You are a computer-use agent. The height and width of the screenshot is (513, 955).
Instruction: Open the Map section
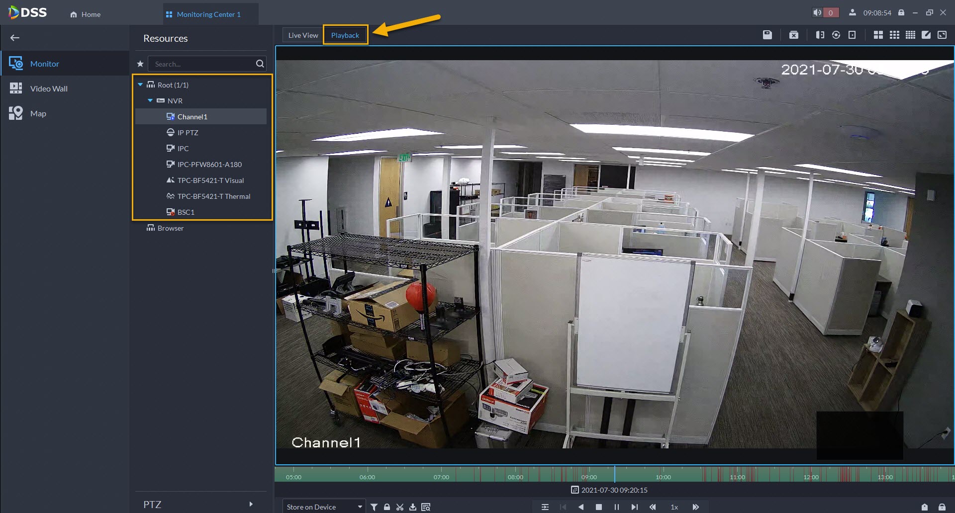[x=65, y=113]
